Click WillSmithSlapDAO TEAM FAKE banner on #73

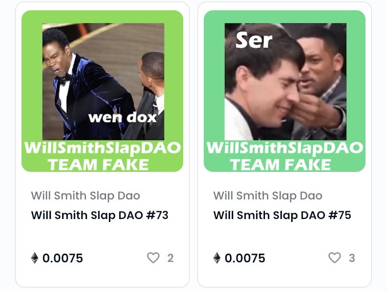(x=102, y=156)
